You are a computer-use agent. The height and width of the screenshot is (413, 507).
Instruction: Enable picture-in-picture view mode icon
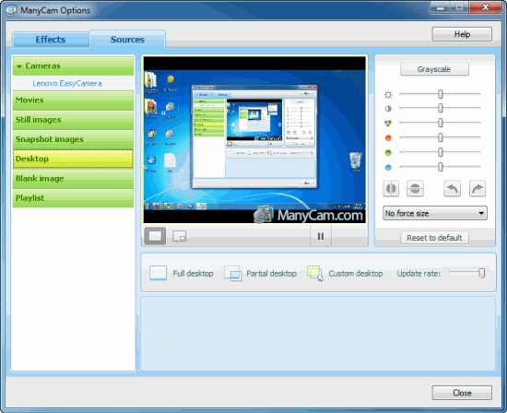[x=180, y=236]
